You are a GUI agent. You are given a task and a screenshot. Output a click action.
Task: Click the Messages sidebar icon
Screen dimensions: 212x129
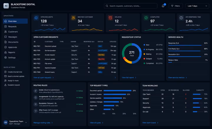coord(6,37)
